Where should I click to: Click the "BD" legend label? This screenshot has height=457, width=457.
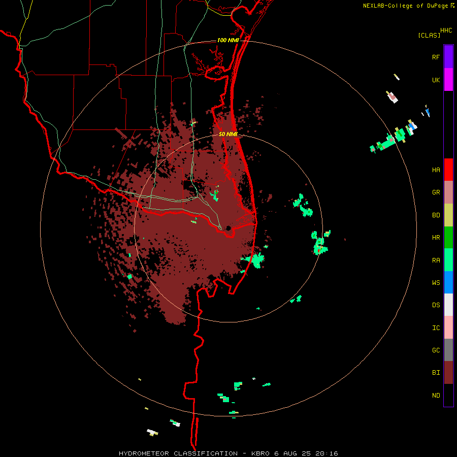tap(436, 215)
